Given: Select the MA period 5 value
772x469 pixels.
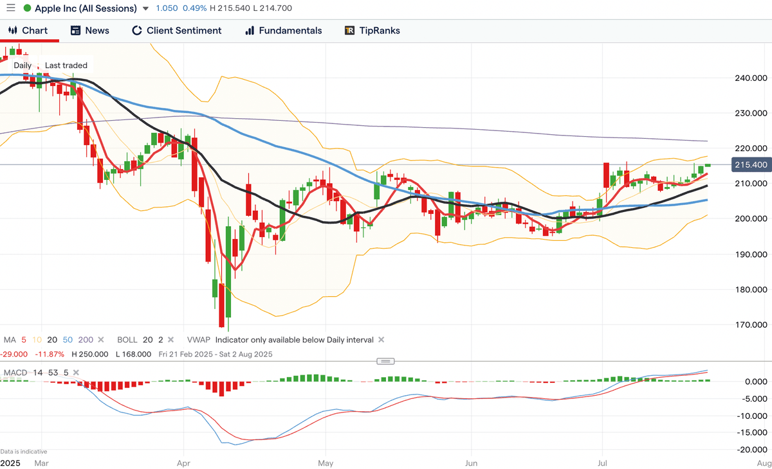Looking at the screenshot, I should click(x=23, y=339).
